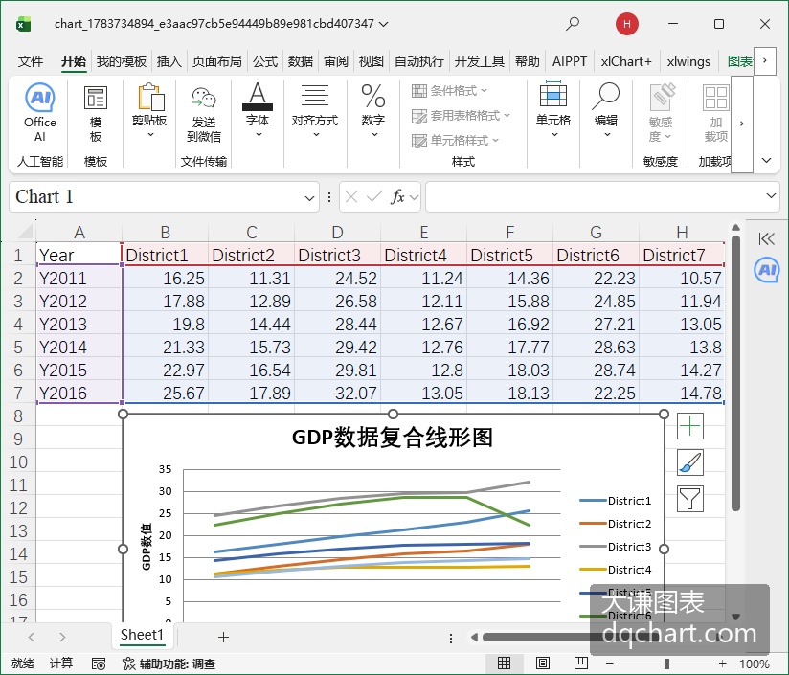Image resolution: width=789 pixels, height=675 pixels.
Task: Switch to Data (数据) tab
Action: (x=301, y=61)
